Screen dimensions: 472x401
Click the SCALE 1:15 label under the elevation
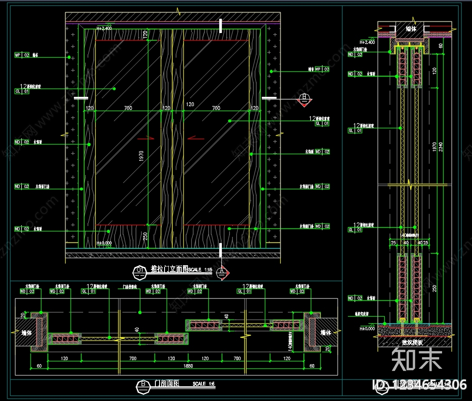[200, 270]
